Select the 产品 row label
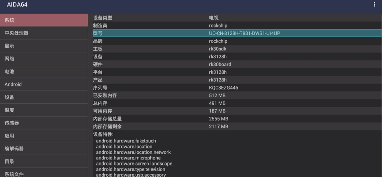The image size is (382, 177). [98, 80]
